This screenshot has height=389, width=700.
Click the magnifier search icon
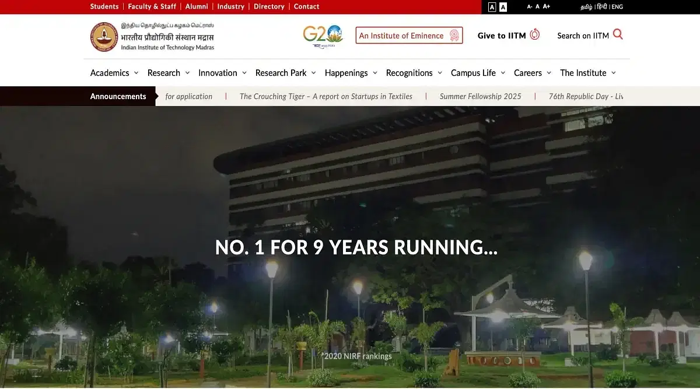pos(618,34)
